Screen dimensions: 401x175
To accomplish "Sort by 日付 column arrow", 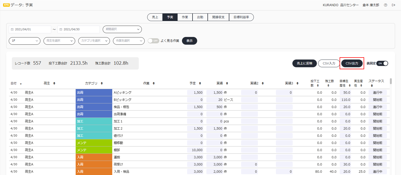I will tap(21, 84).
